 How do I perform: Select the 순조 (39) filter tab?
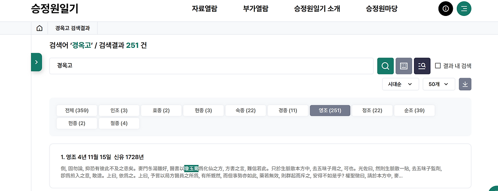[x=414, y=110]
